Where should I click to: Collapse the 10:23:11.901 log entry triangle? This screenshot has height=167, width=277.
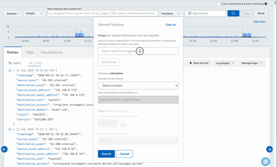14,129
